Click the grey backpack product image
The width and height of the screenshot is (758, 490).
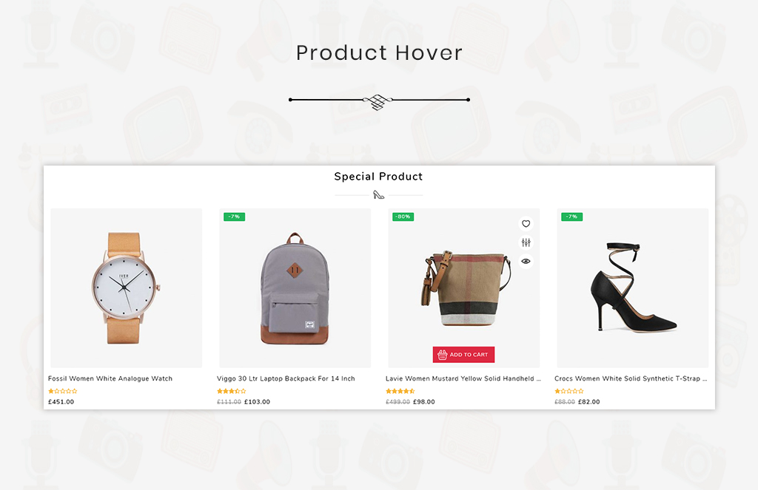point(295,287)
